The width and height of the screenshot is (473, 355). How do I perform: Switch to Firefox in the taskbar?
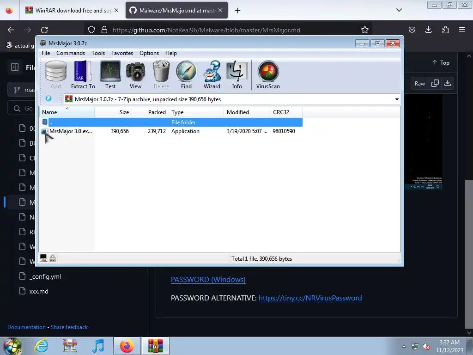(x=127, y=346)
